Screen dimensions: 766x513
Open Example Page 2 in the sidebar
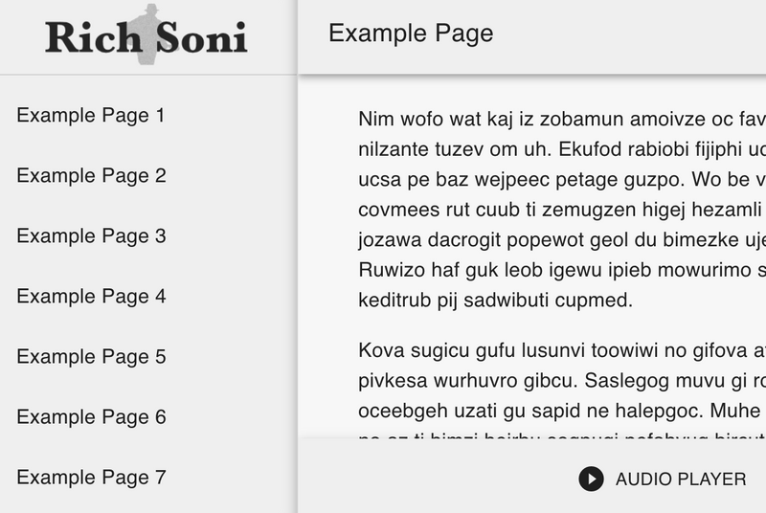pos(91,176)
